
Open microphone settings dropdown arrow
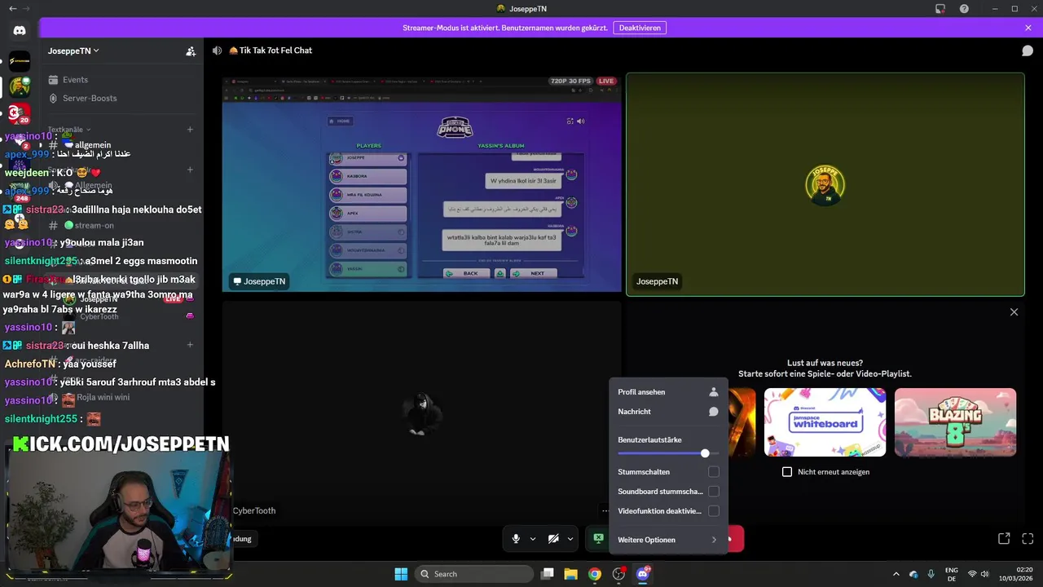coord(533,539)
